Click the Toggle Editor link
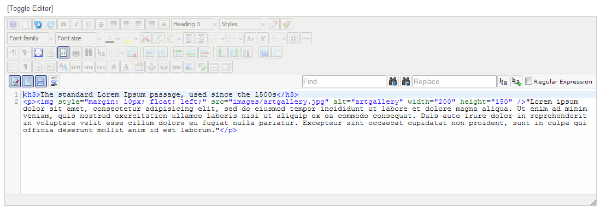 (30, 8)
